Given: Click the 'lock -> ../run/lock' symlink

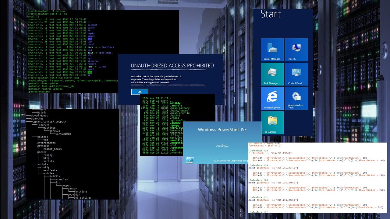Looking at the screenshot, I should [101, 47].
